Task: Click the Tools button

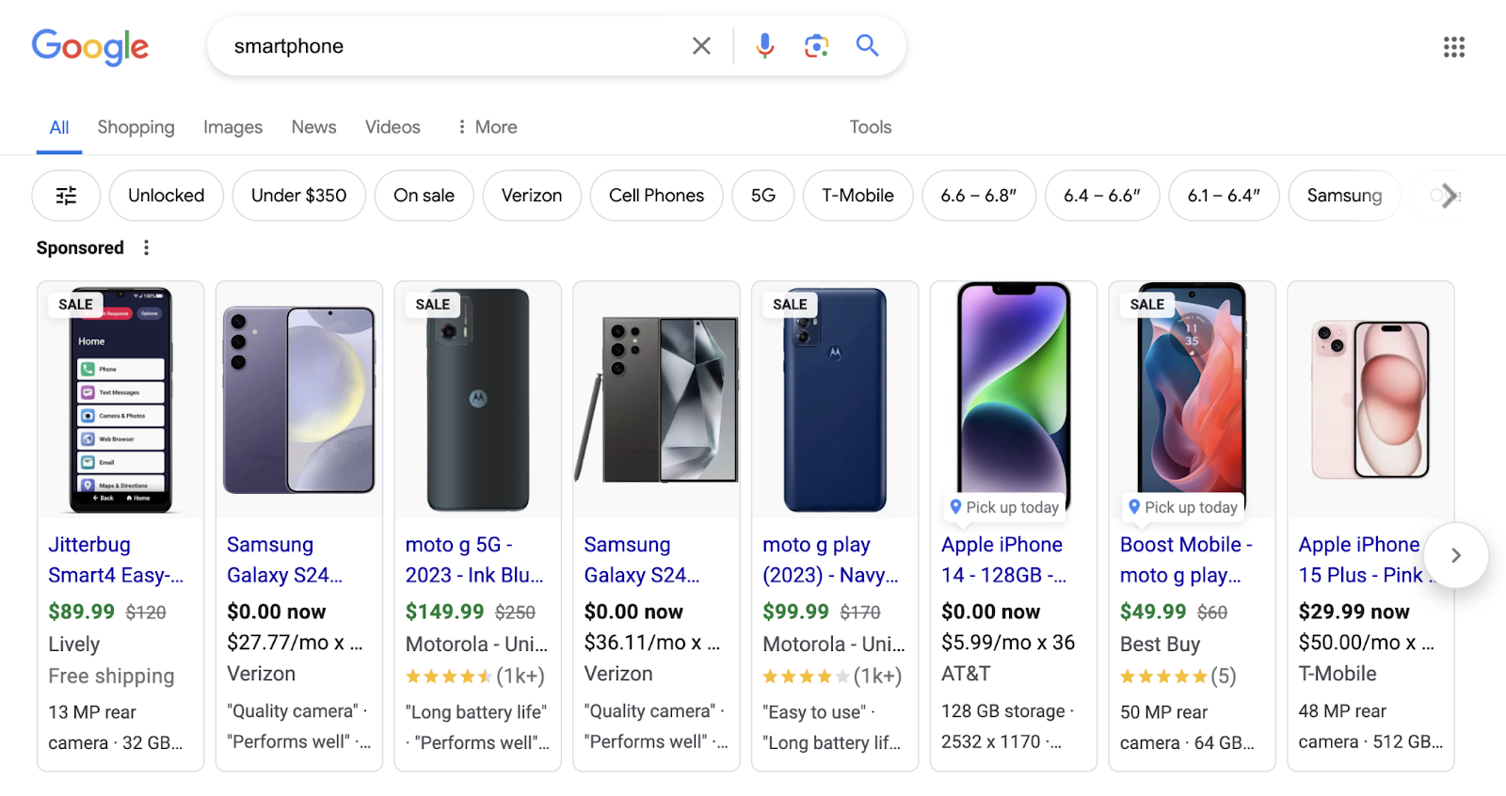Action: pos(870,126)
